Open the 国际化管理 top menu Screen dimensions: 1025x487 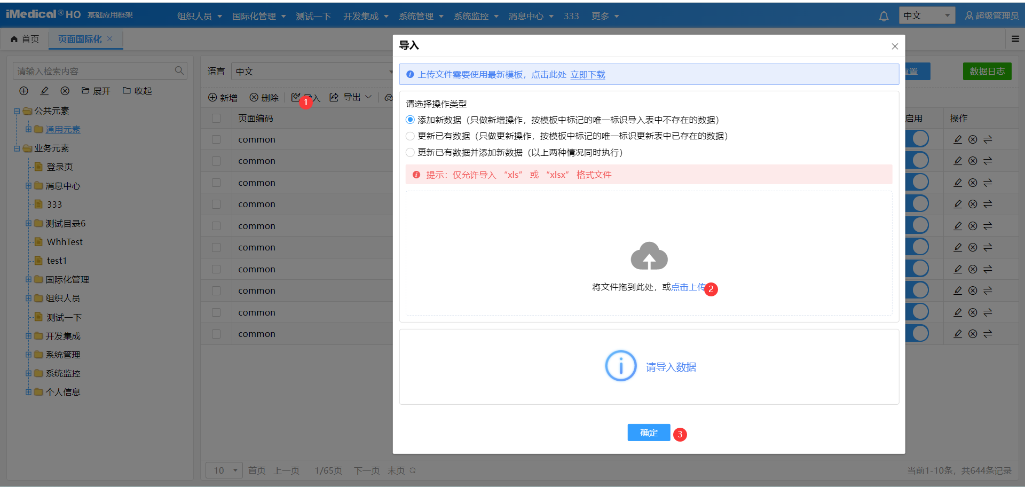(259, 16)
